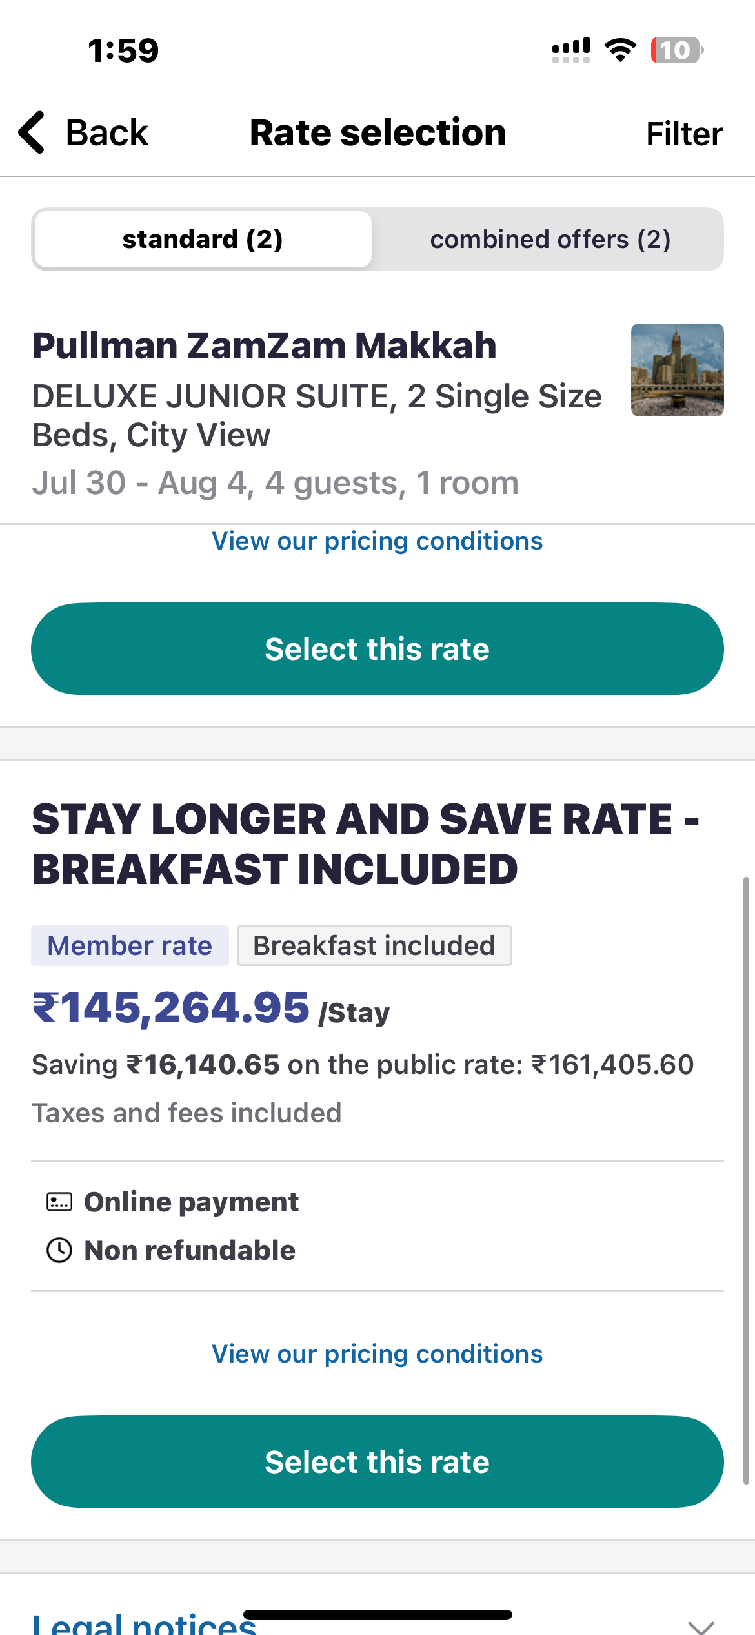Switch to the standard (2) tab

(203, 240)
